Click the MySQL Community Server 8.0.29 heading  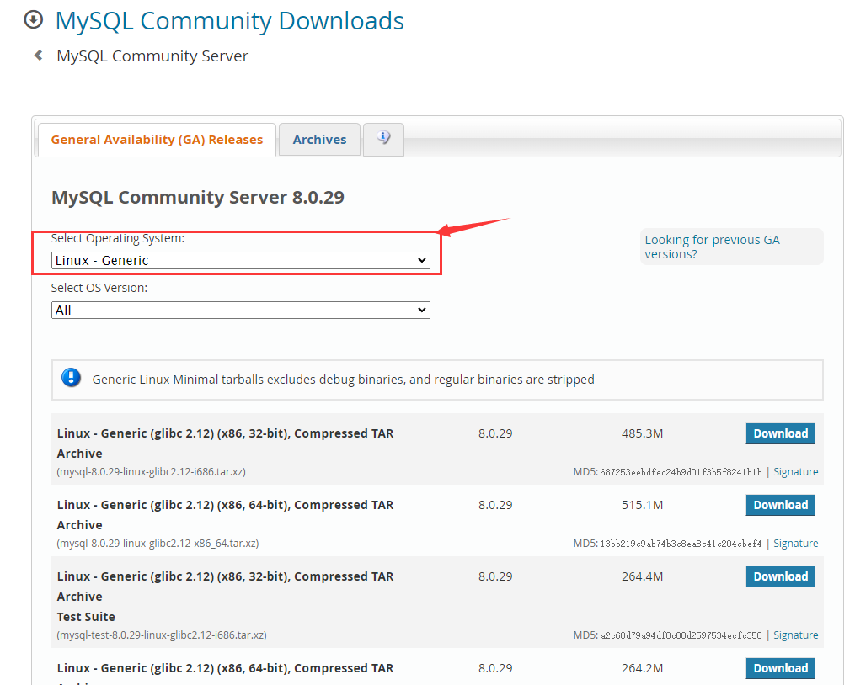(x=198, y=197)
